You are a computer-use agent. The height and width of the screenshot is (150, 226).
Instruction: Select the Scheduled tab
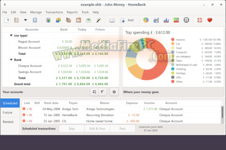point(10,103)
